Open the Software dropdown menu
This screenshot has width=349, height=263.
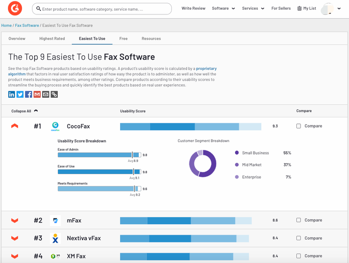(x=223, y=8)
